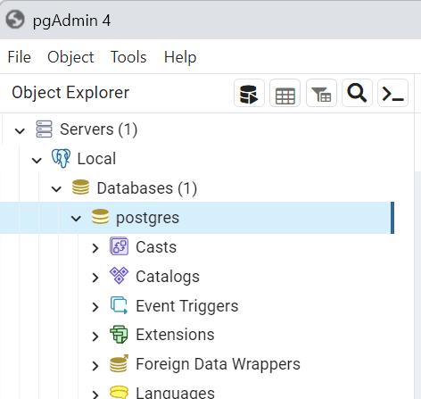Click the Catalogs diamond icon
The image size is (421, 399).
(119, 276)
